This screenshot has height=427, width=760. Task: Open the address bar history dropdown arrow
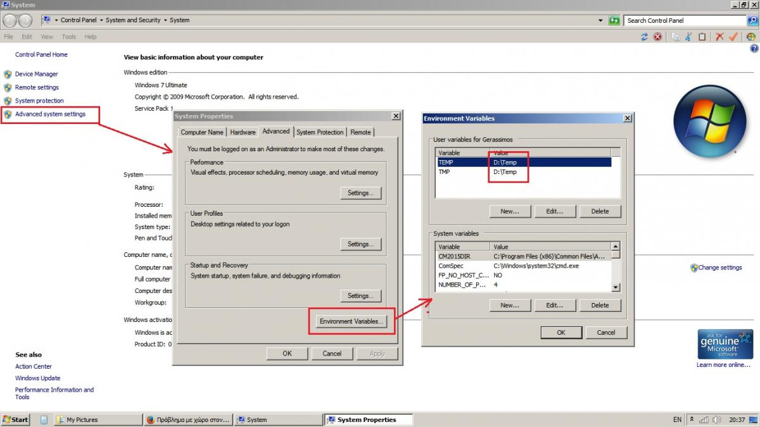[600, 20]
